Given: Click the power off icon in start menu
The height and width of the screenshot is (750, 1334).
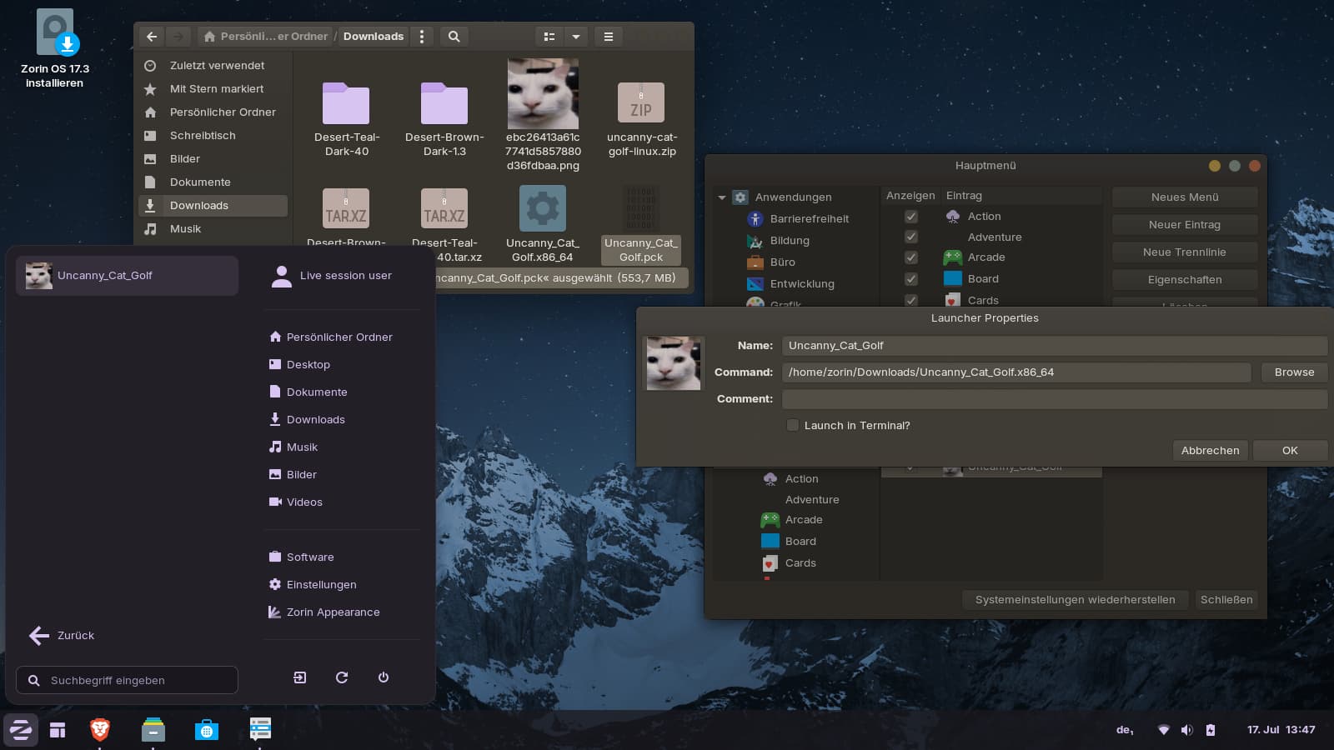Looking at the screenshot, I should click(x=384, y=677).
